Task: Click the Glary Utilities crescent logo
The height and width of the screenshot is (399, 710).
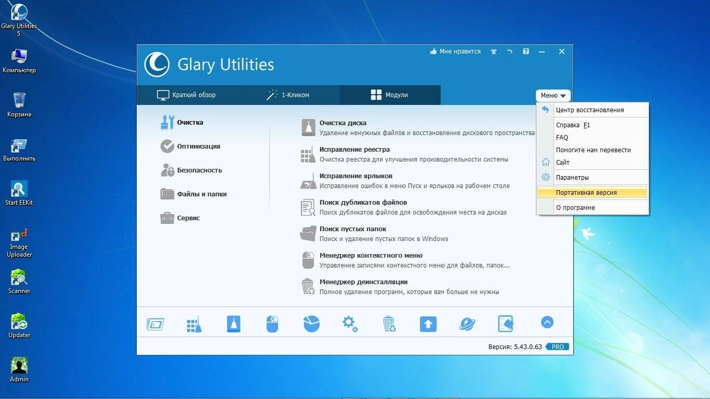Action: pyautogui.click(x=156, y=65)
